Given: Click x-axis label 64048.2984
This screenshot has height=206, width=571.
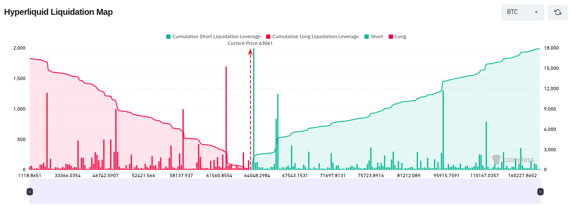Looking at the screenshot, I should tap(257, 175).
